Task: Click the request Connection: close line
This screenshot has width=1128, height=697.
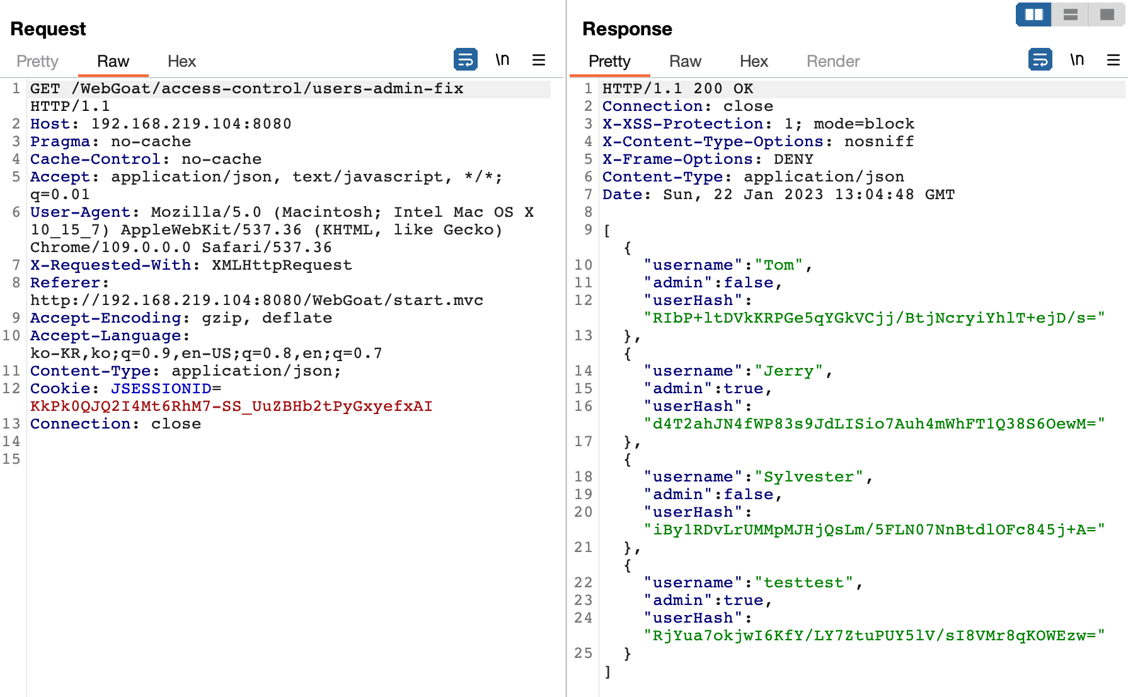Action: [115, 424]
